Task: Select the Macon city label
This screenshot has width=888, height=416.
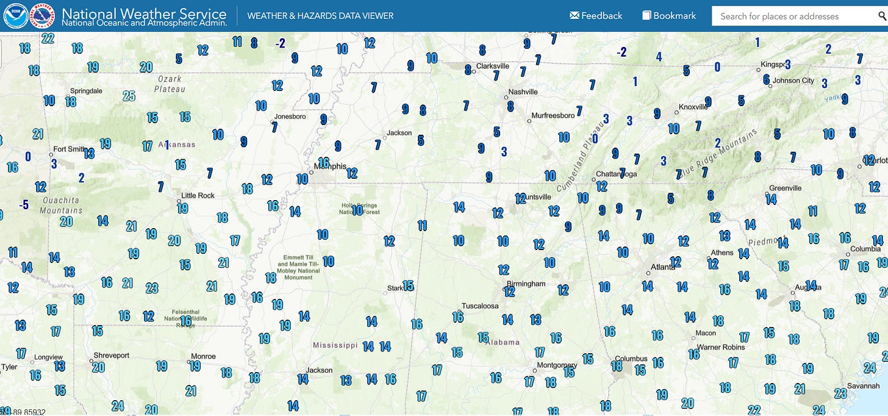Action: coord(706,333)
